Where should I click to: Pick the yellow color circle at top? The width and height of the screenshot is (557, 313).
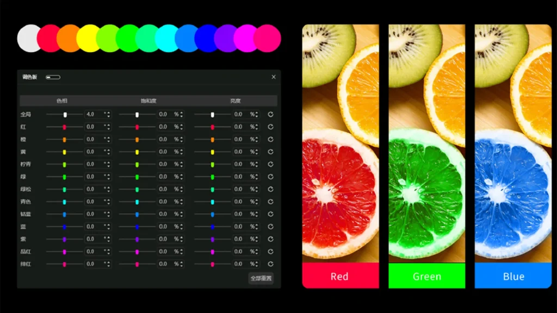(x=88, y=39)
